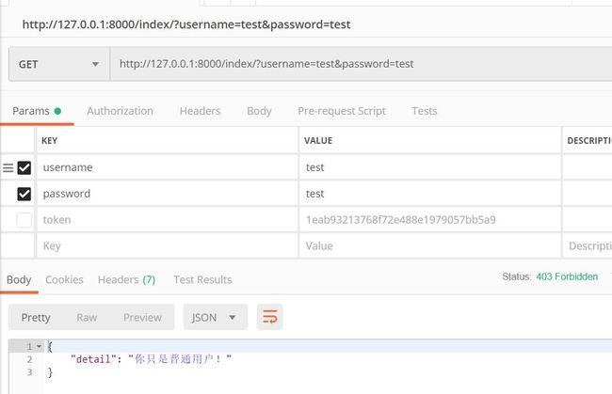Click the Status: label in the response bar
The image size is (612, 394).
point(516,276)
